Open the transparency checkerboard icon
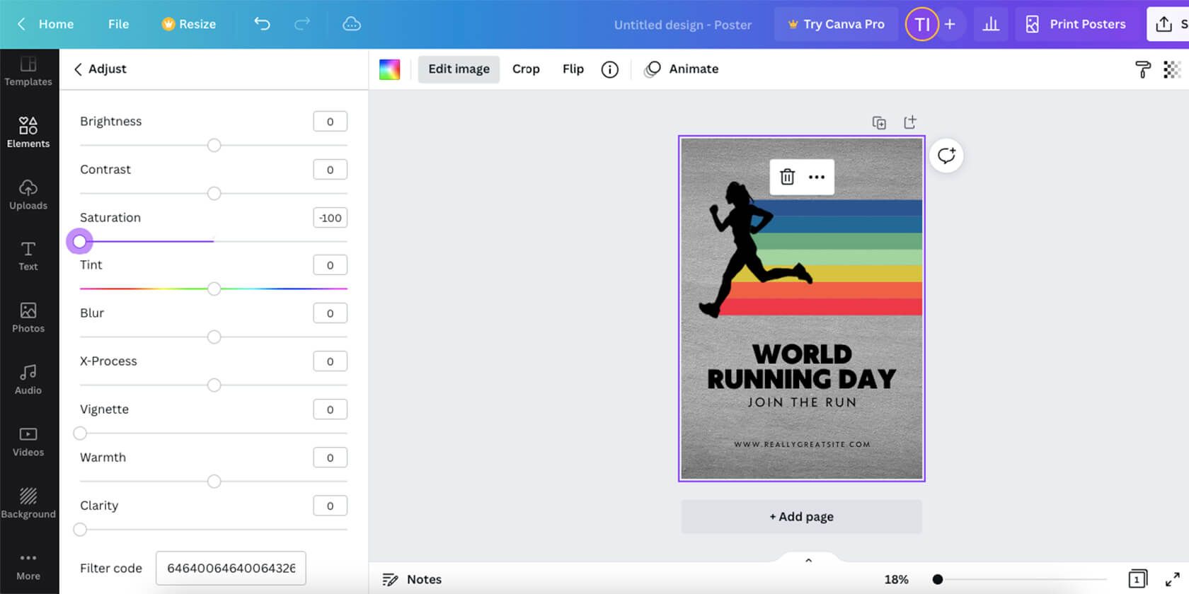 1172,69
